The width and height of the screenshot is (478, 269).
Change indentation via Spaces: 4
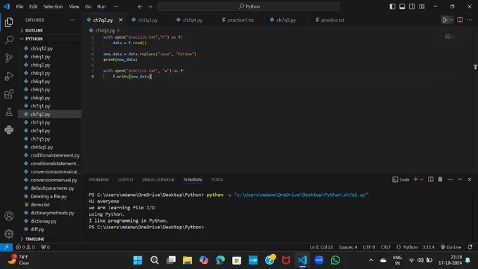348,247
